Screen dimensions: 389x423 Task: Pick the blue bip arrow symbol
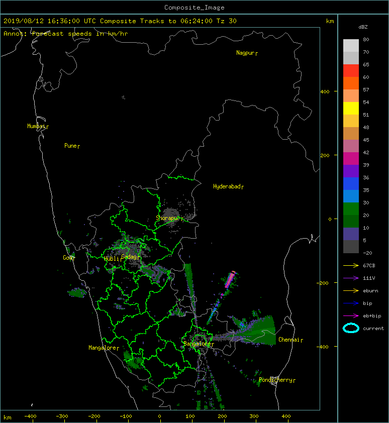[x=351, y=303]
